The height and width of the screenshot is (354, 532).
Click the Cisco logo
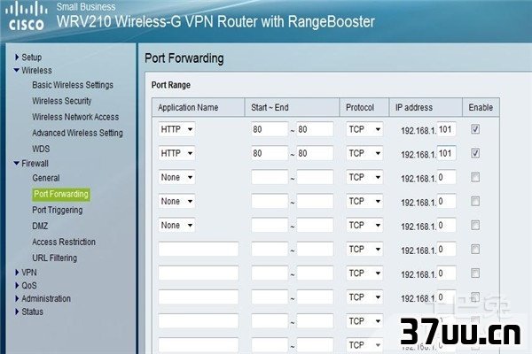27,17
